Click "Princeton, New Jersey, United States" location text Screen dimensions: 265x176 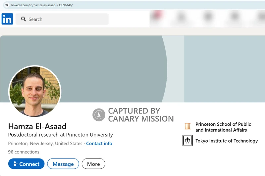click(45, 144)
